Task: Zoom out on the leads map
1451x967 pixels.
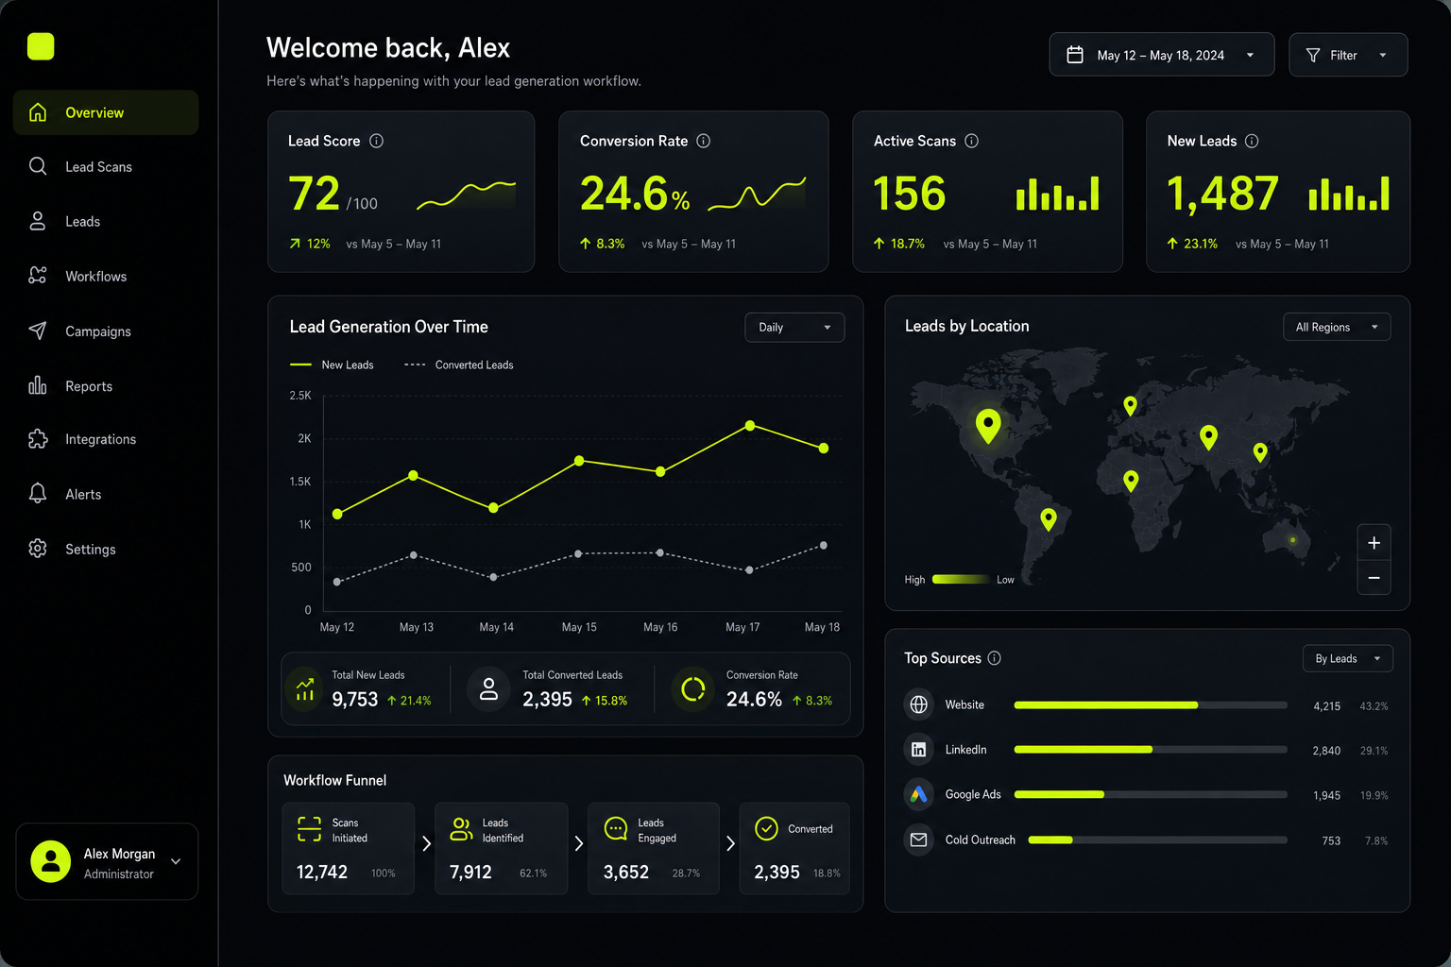Action: click(1374, 578)
